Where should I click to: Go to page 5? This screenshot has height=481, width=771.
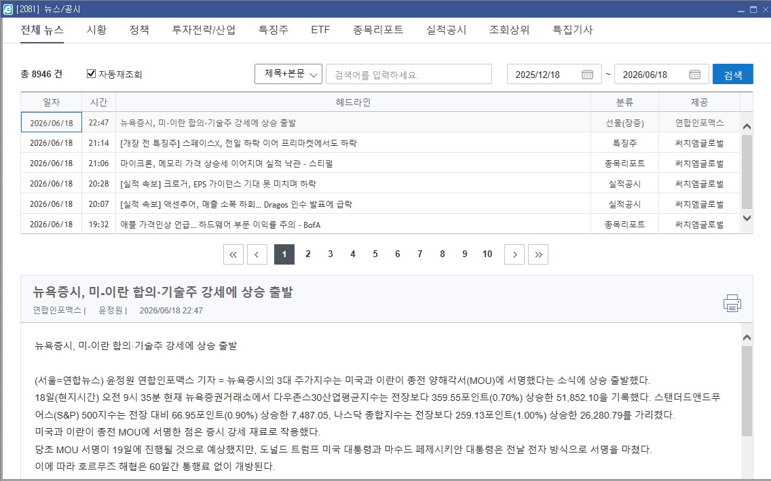tap(375, 254)
